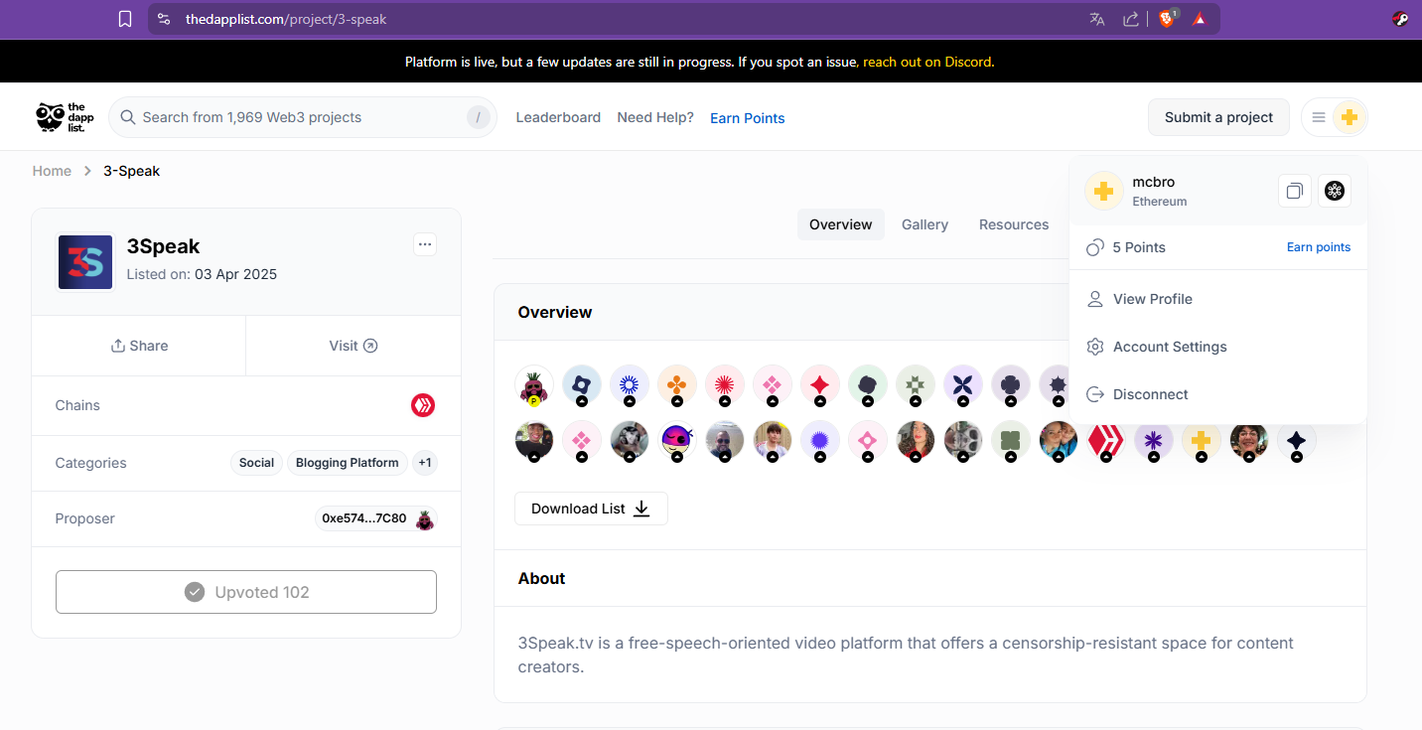This screenshot has width=1422, height=730.
Task: Select the strawberry avatar with P badge
Action: [534, 385]
